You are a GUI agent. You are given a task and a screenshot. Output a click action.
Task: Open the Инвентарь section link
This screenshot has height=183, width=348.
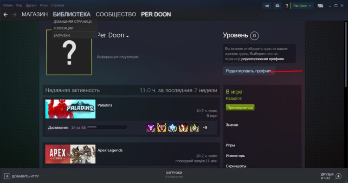(x=235, y=156)
